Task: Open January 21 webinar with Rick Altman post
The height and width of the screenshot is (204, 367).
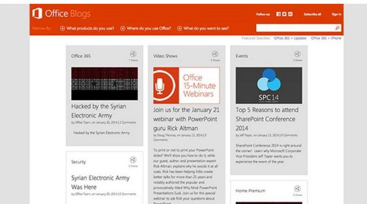Action: pyautogui.click(x=186, y=119)
